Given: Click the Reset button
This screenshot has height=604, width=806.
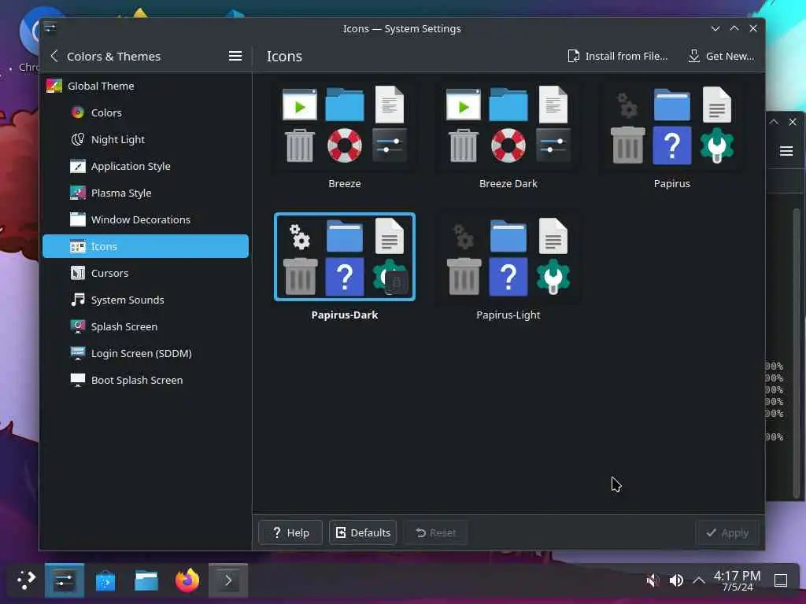Looking at the screenshot, I should pos(436,532).
